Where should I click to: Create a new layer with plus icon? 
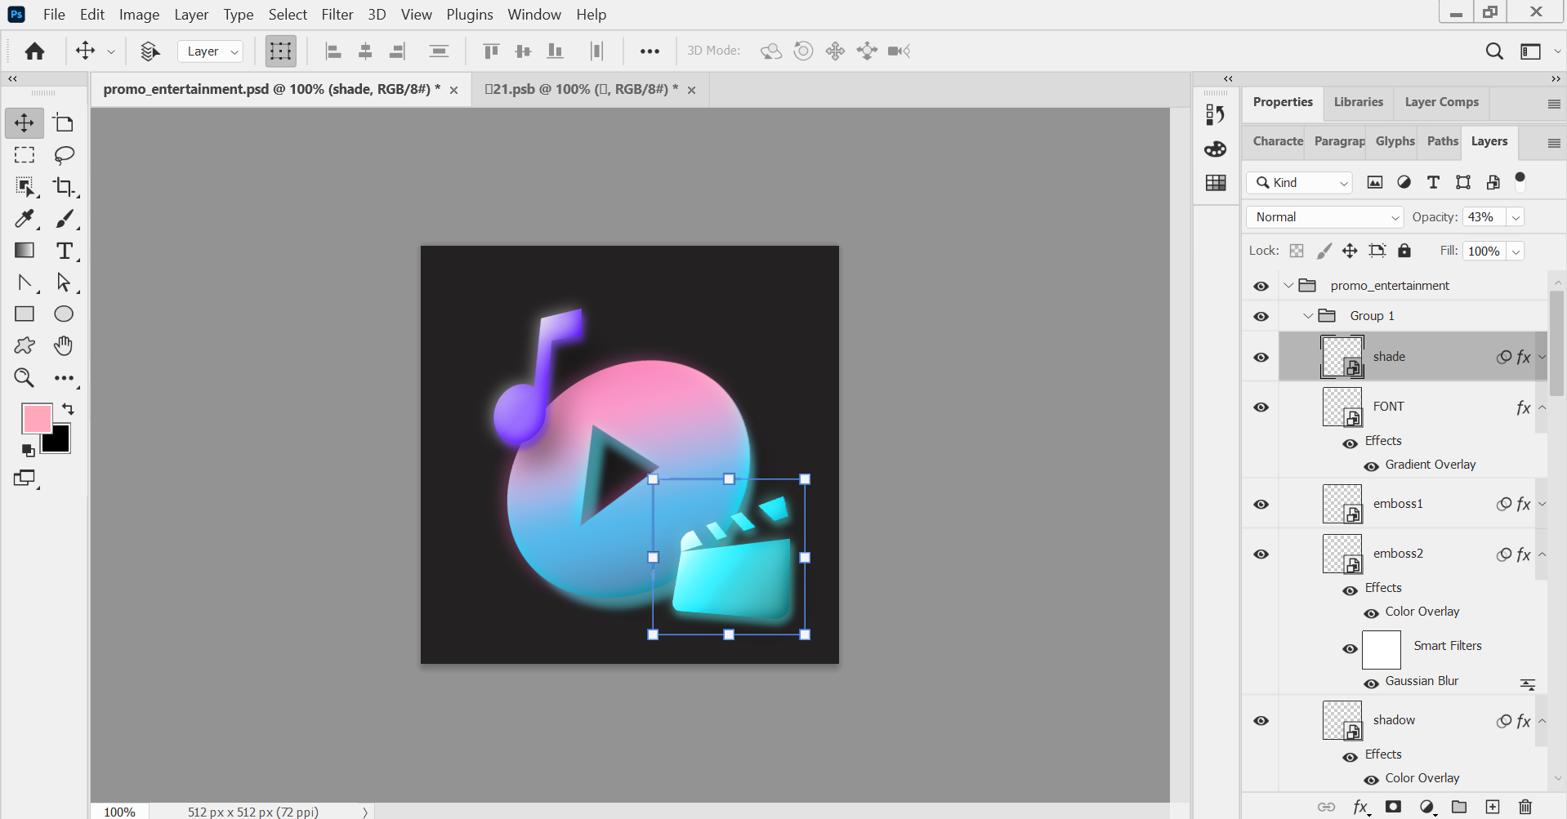click(x=1492, y=807)
